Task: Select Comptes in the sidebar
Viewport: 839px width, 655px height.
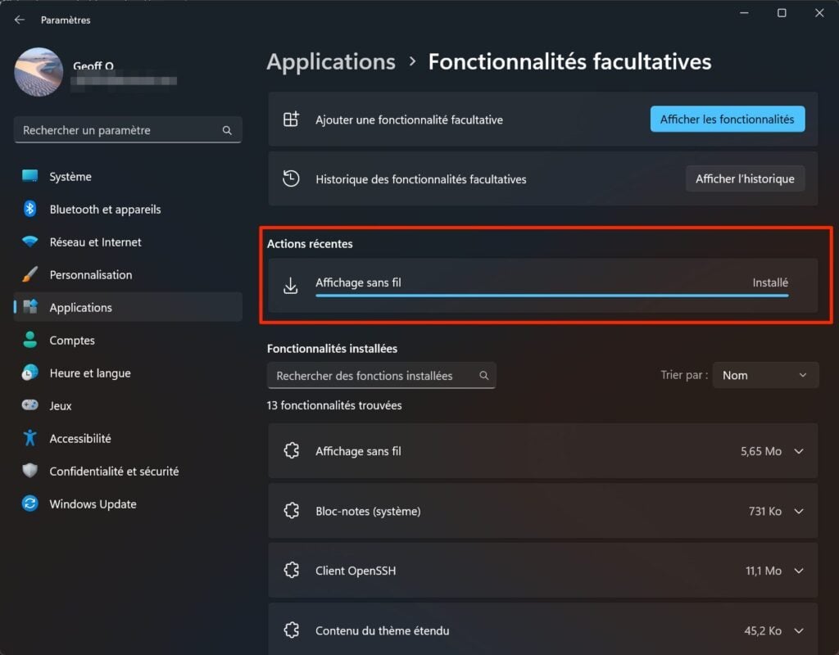Action: (128, 340)
